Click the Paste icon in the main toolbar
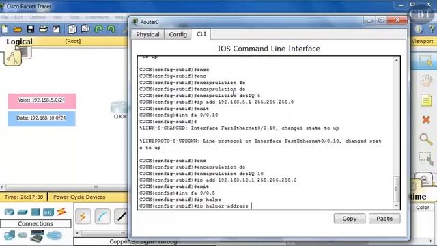Screen dimensions: 437x246 85,29
